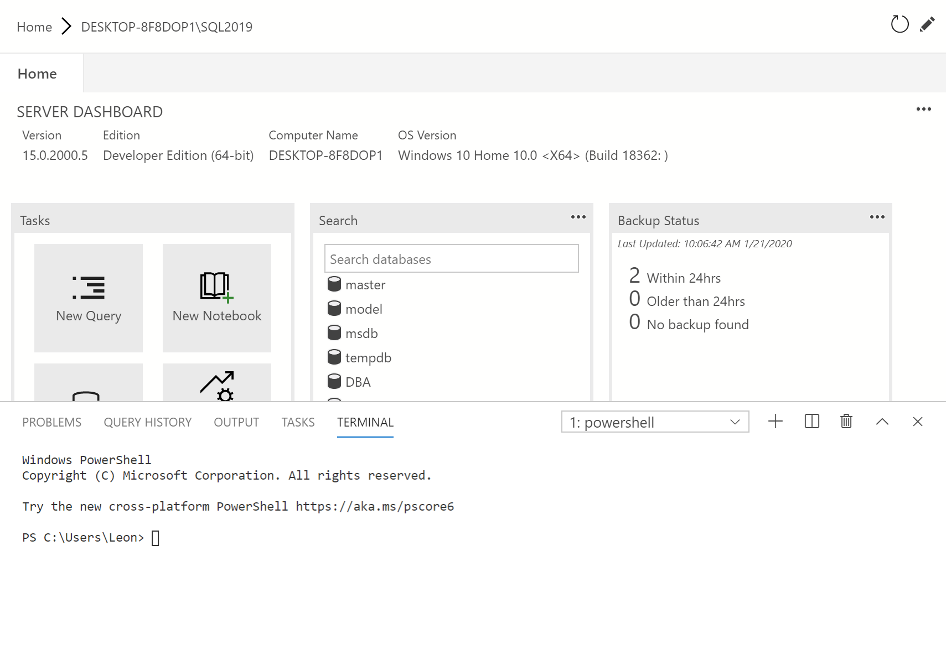
Task: Kill terminal using trash icon
Action: [x=846, y=422]
